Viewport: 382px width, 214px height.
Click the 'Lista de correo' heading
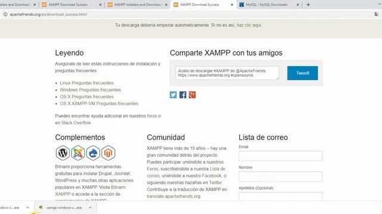pos(263,137)
